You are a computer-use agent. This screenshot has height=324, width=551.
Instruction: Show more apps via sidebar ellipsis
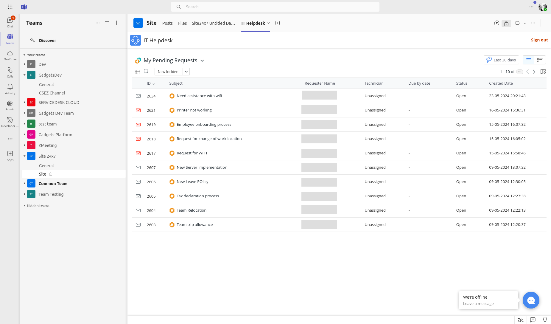pos(10,139)
